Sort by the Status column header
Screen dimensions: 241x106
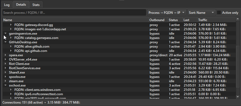(175, 20)
